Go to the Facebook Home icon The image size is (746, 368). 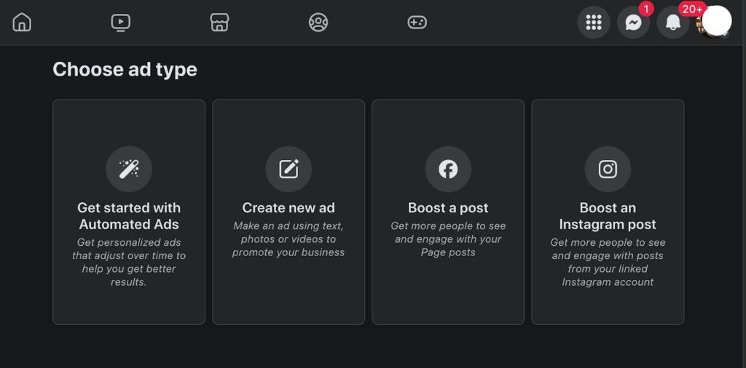tap(23, 23)
